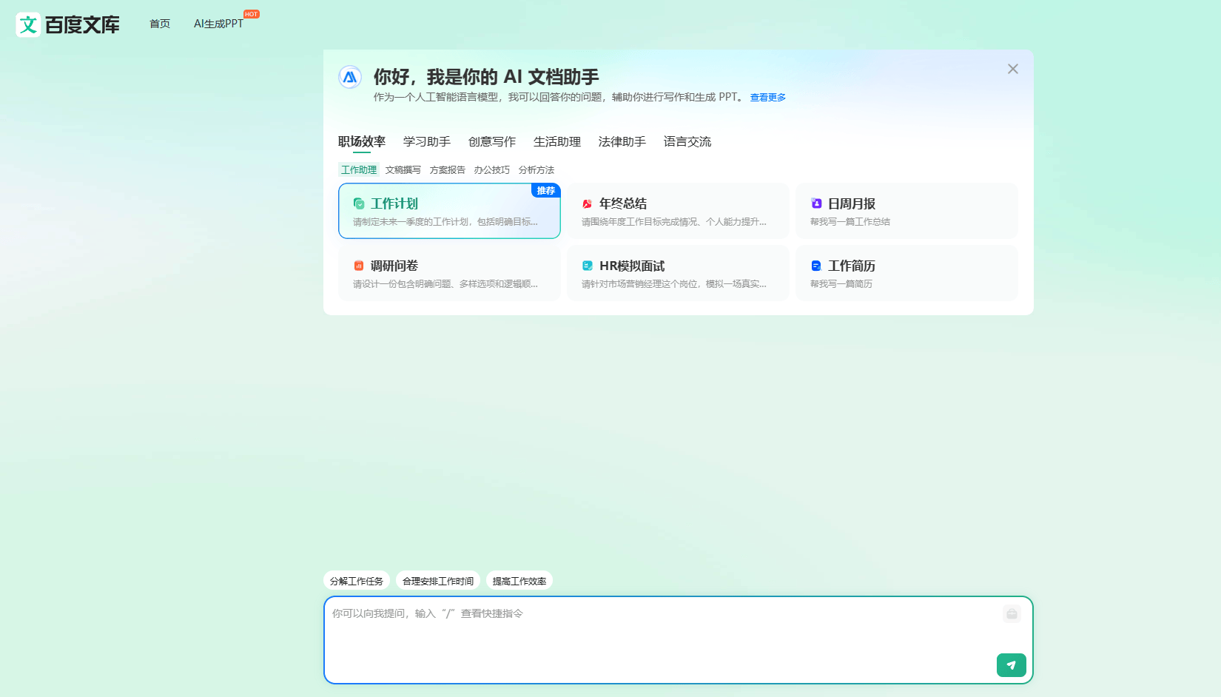Click the 日周月报 purple icon
1221x697 pixels.
click(x=815, y=203)
